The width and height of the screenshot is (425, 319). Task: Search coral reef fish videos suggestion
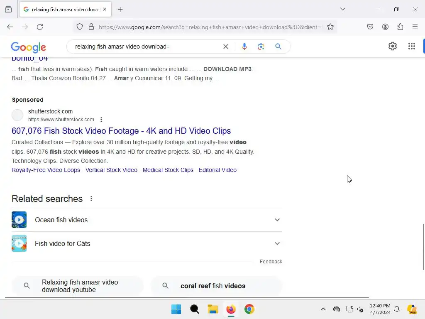[216, 286]
